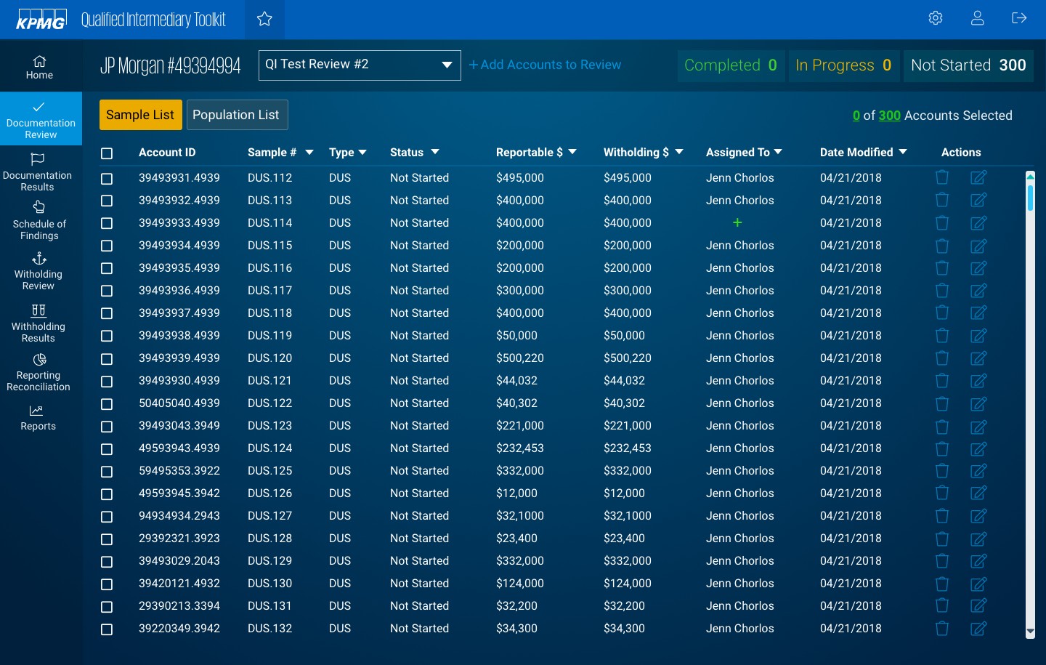Click the table scrollbar thumb
Viewport: 1046px width, 665px height.
pos(1030,198)
